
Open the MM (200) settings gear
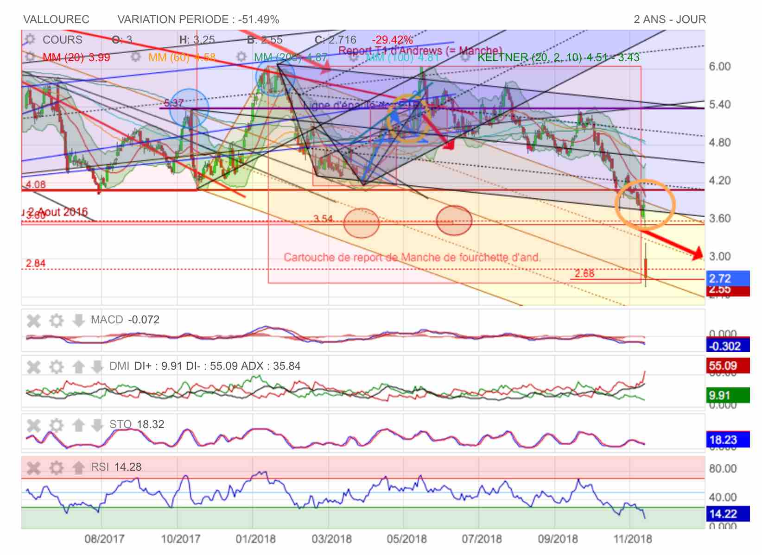[x=241, y=57]
